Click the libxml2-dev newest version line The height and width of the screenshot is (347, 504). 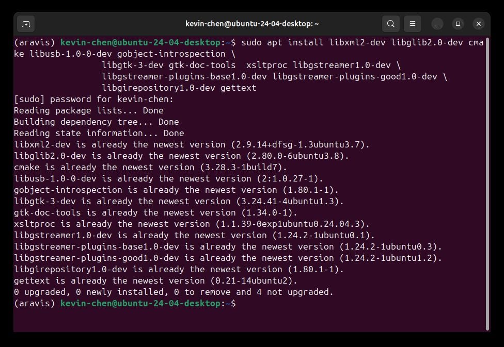(192, 144)
